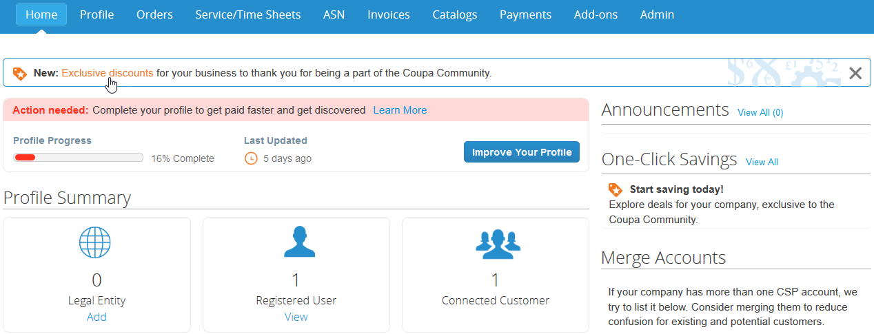
Task: Select the Admin tab
Action: point(658,14)
